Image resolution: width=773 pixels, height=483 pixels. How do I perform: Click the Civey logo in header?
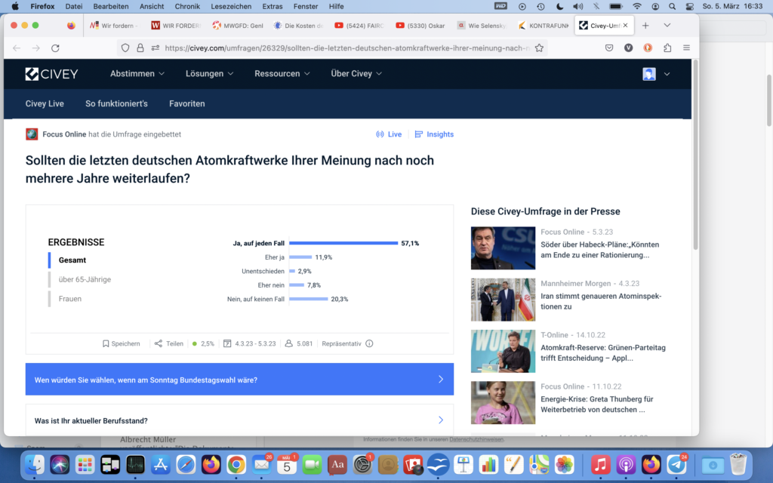[x=51, y=74]
